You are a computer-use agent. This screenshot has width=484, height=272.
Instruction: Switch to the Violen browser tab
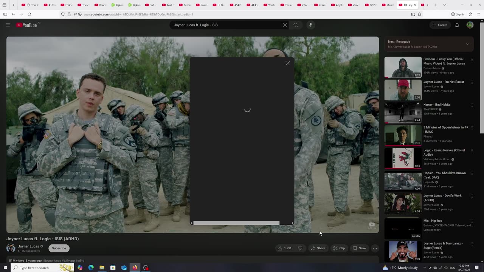coord(354,5)
